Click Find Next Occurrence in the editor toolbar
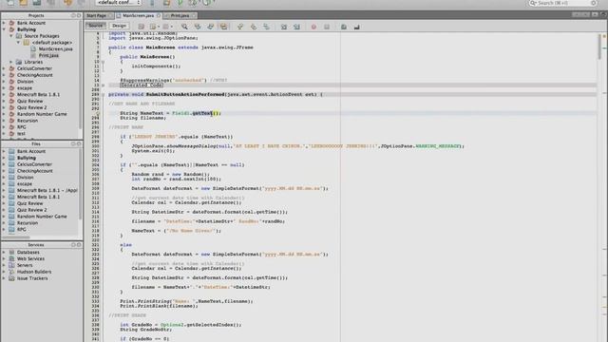Image resolution: width=608 pixels, height=342 pixels. coord(211,27)
